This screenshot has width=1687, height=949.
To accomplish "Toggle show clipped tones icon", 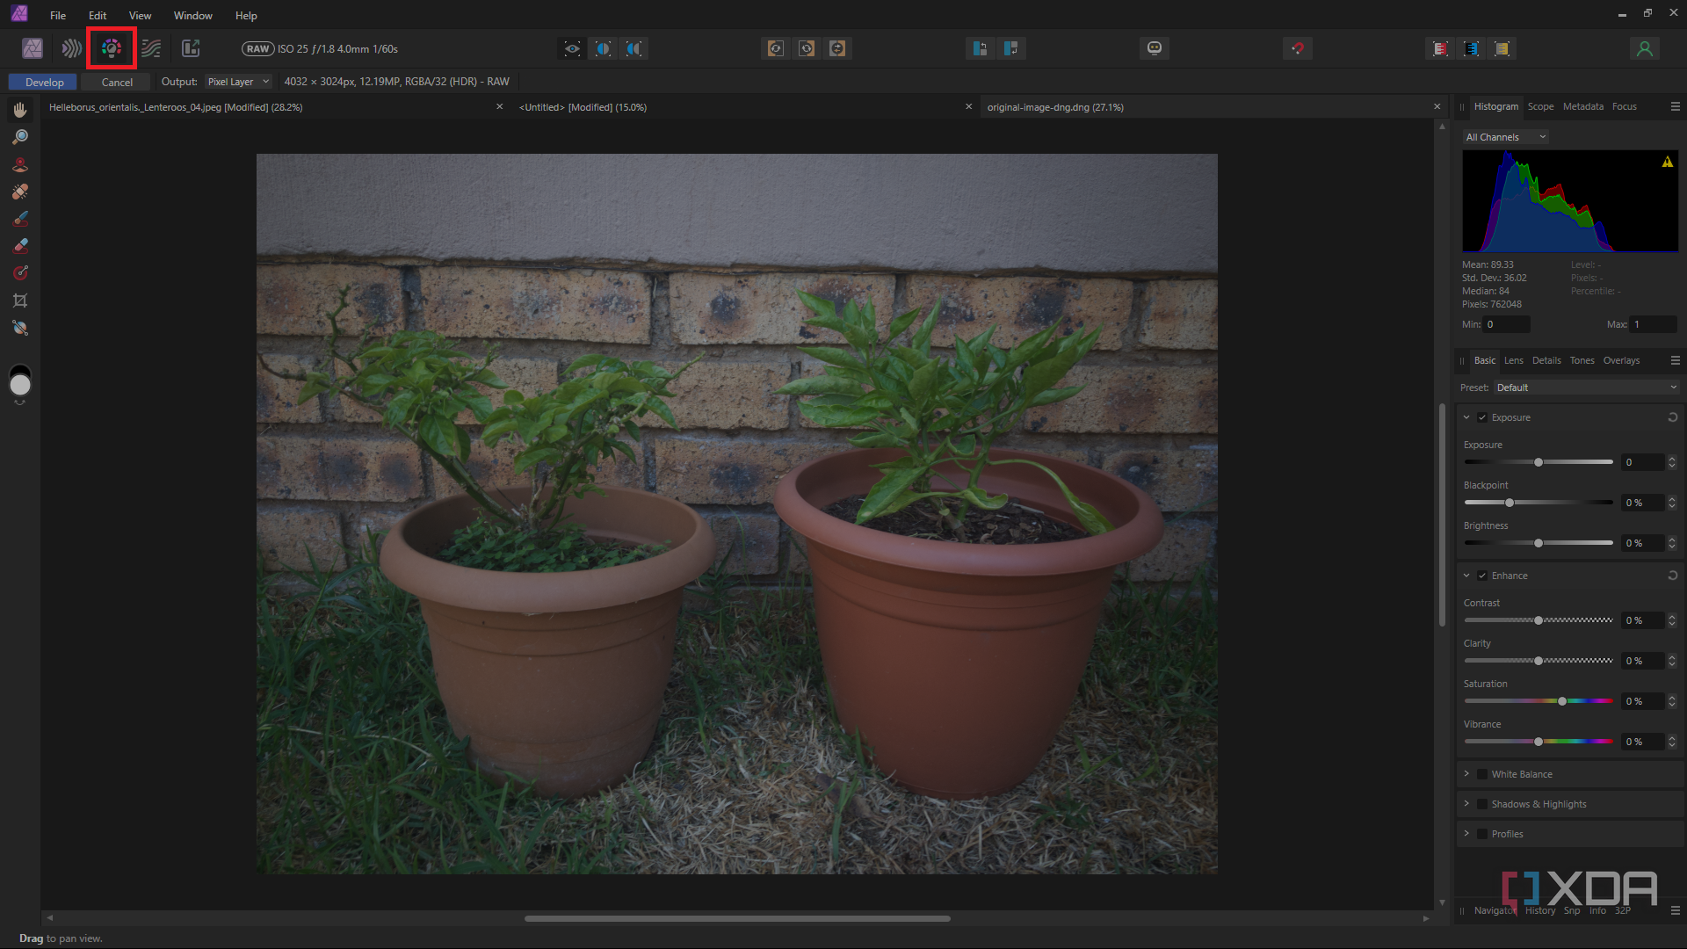I will click(x=1502, y=48).
